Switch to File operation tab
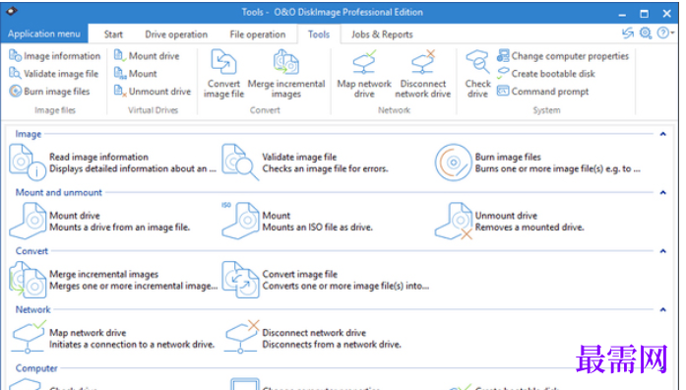Viewport: 686px width, 390px height. pyautogui.click(x=258, y=34)
